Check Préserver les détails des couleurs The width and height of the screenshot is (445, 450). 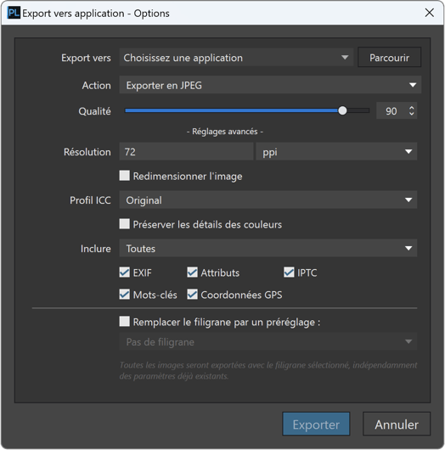(124, 224)
